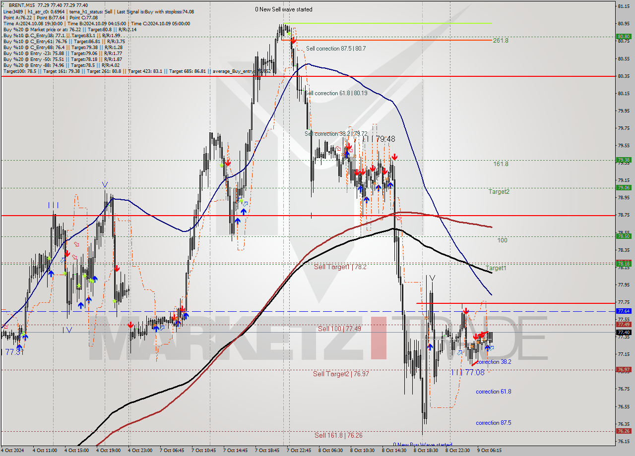Select the 80.35 price scale value
The width and height of the screenshot is (635, 456).
(x=623, y=76)
